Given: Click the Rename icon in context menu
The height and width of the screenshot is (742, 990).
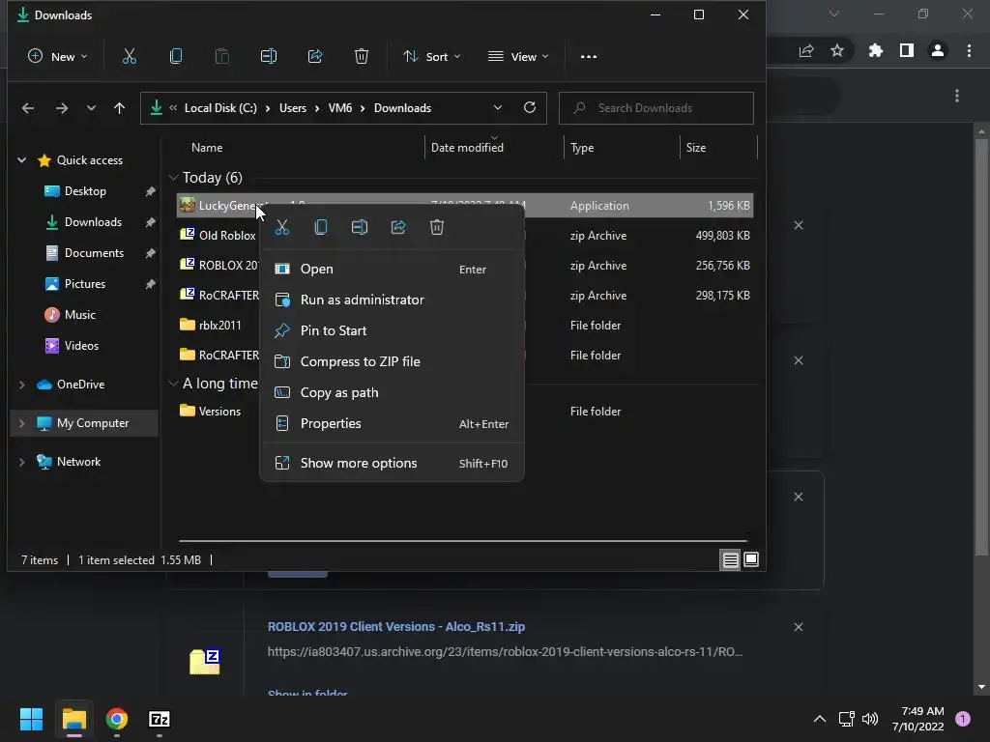Looking at the screenshot, I should pos(360,227).
